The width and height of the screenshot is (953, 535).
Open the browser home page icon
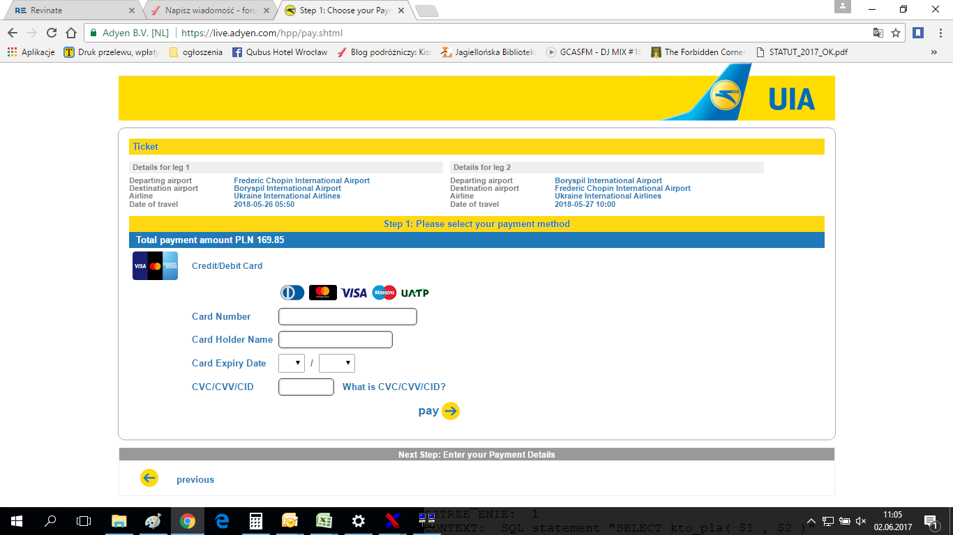coord(70,33)
